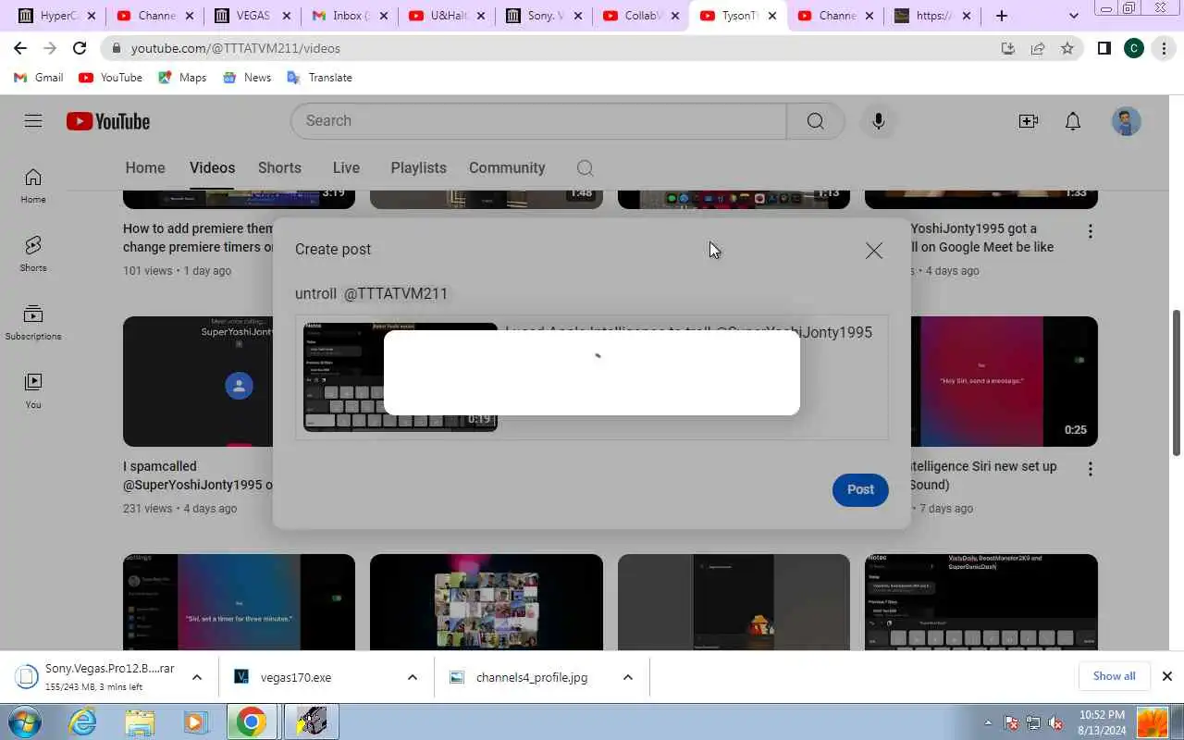Open the Gmail bookmark

tap(40, 78)
